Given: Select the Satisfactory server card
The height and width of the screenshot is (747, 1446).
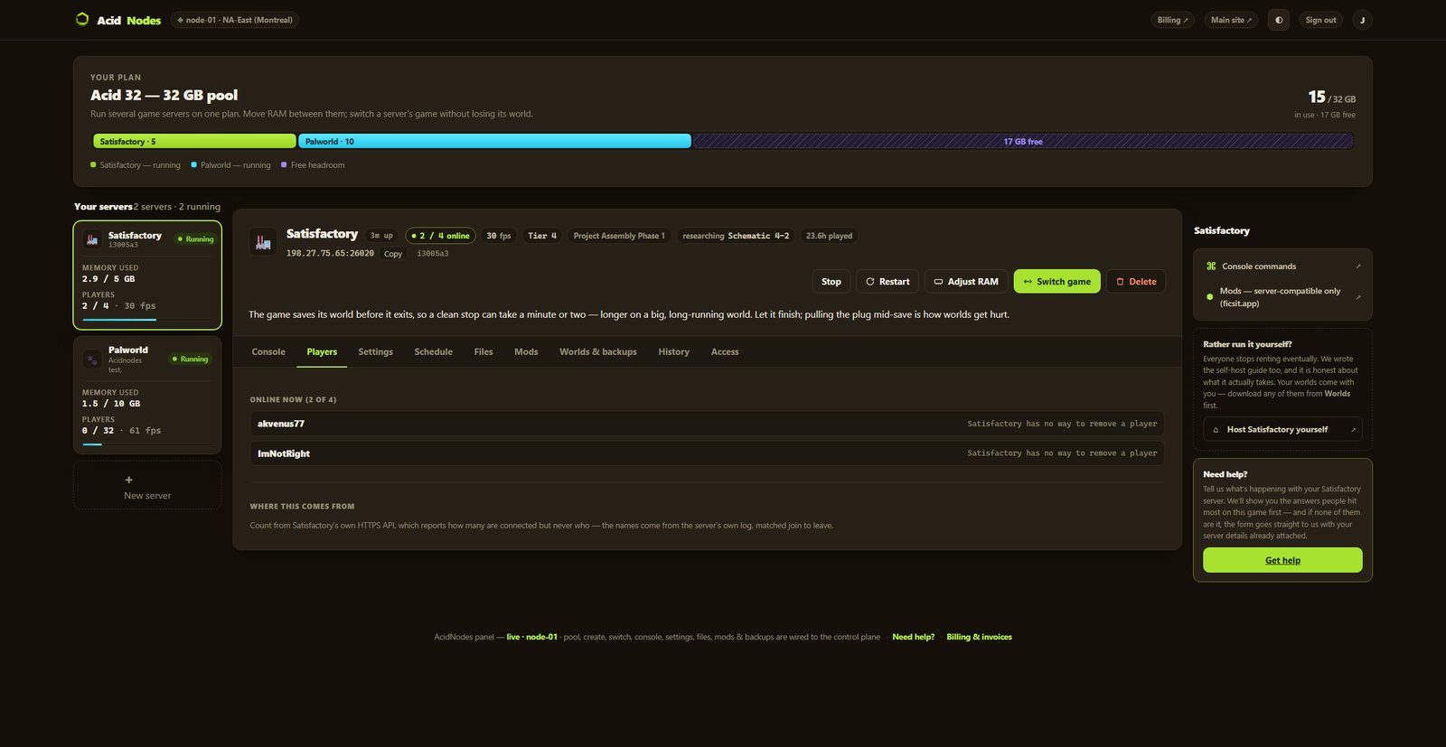Looking at the screenshot, I should click(147, 275).
